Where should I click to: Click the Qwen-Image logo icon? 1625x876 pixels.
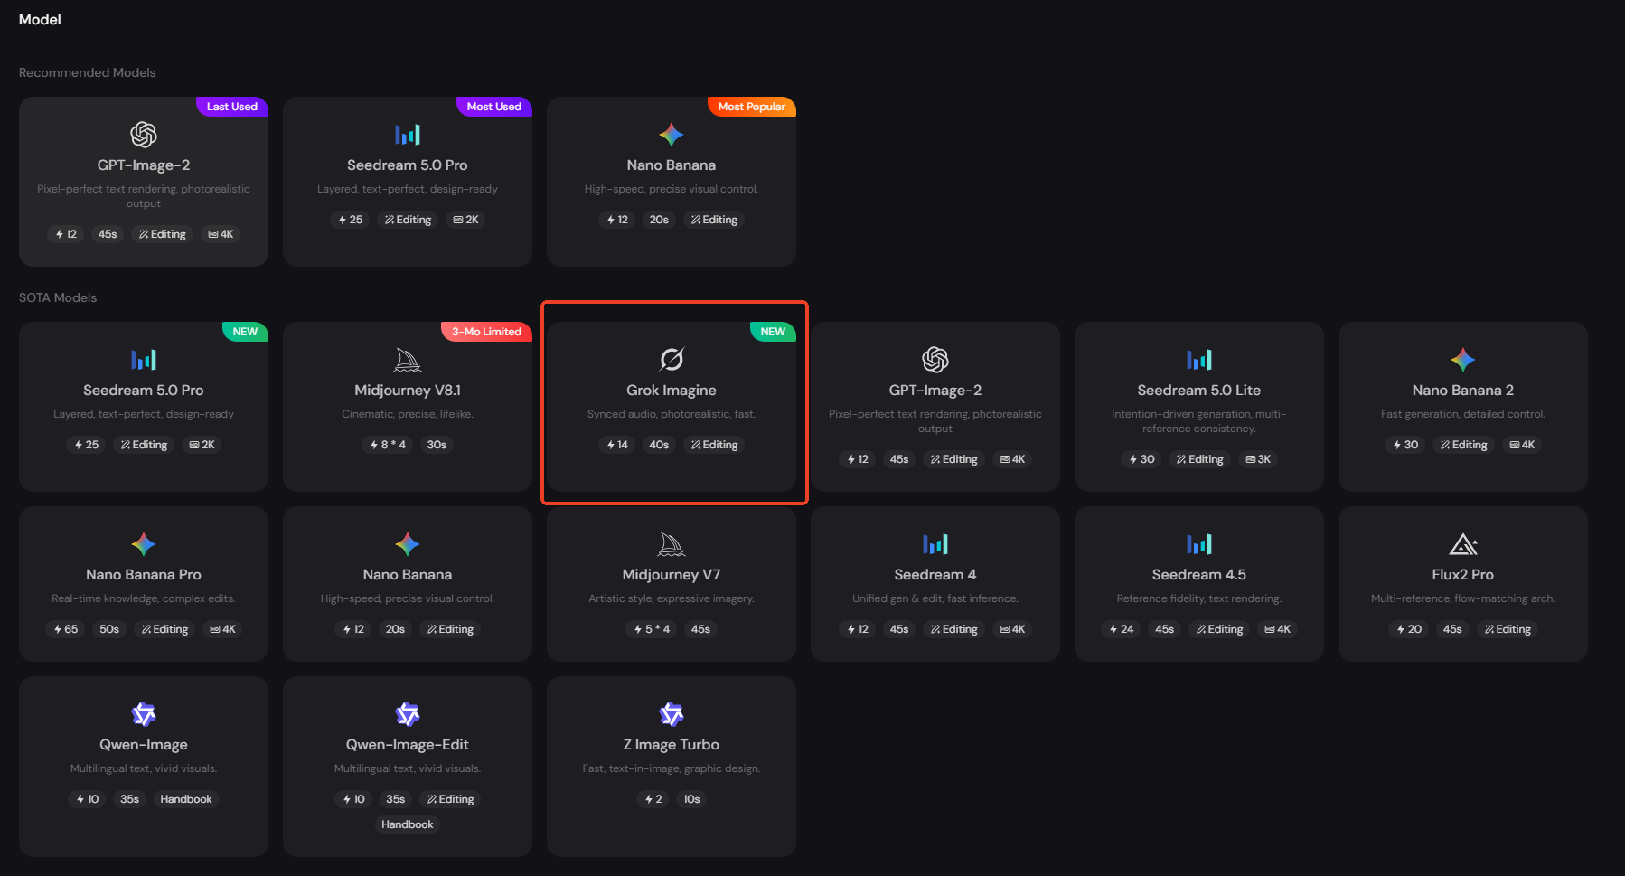click(144, 714)
